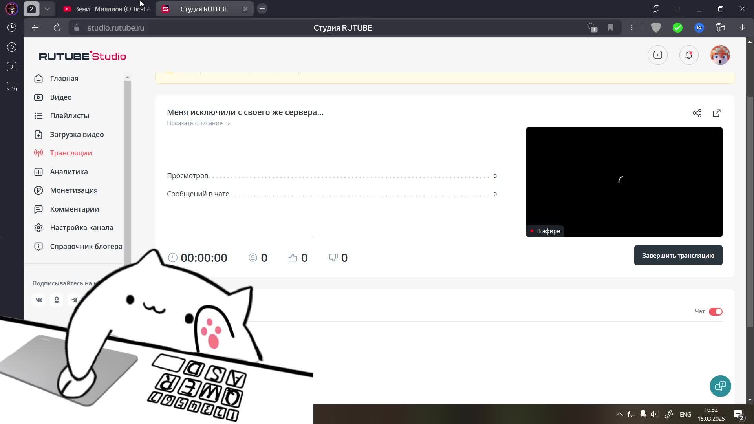Open the browser tab list dropdown
Screen dimensions: 754x424
(48, 9)
